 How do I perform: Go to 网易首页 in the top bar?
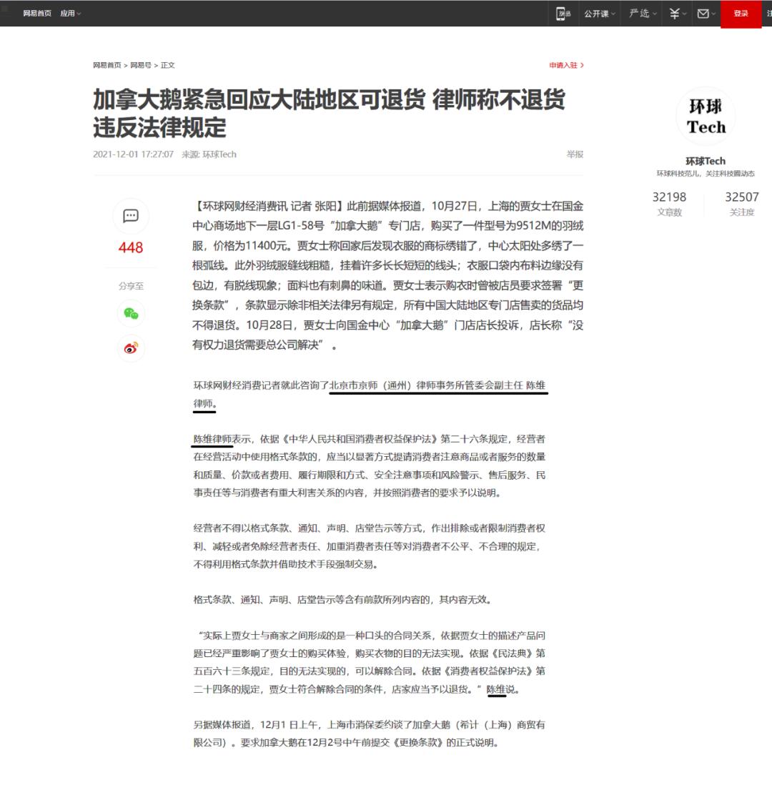tap(37, 14)
